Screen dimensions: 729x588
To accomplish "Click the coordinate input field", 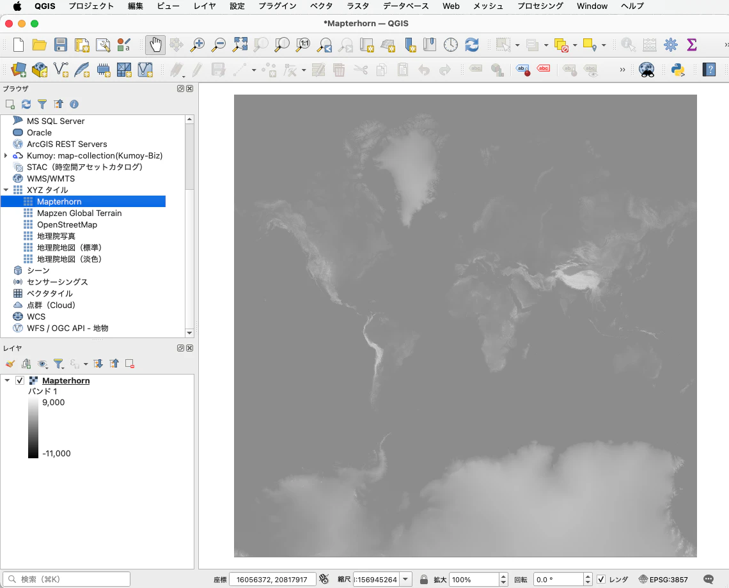I will 272,579.
